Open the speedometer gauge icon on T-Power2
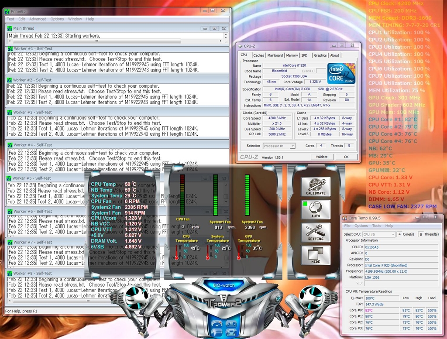This screenshot has height=339, width=447. coord(217,323)
